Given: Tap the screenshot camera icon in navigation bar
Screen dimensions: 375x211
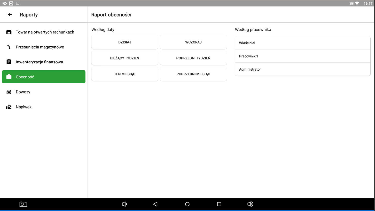Looking at the screenshot, I should [23, 204].
